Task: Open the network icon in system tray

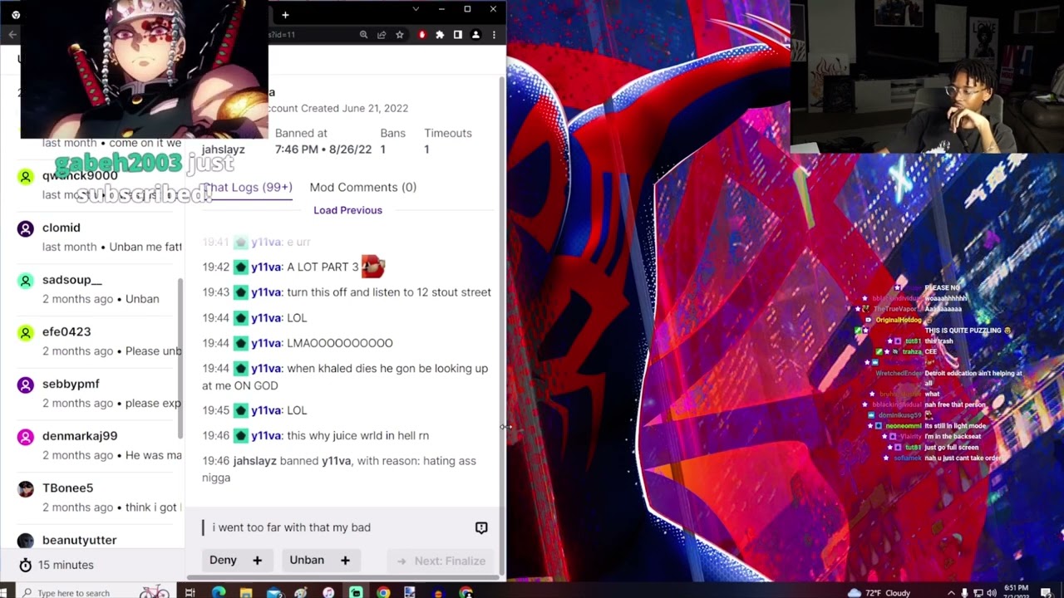Action: click(x=978, y=593)
